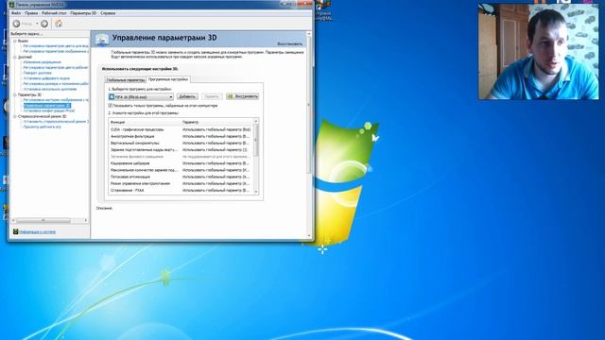Click the Forward arrow toolbar icon
605x340 pixels.
[x=44, y=24]
